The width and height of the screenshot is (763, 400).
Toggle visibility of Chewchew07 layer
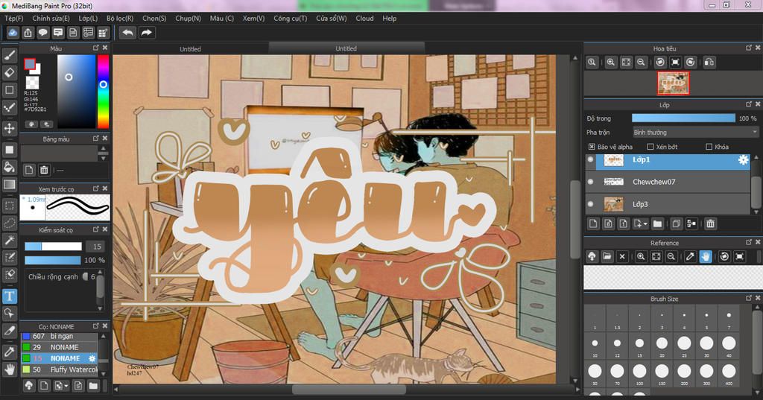click(591, 182)
